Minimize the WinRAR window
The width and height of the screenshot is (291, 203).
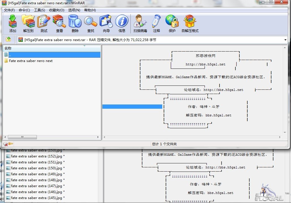[x=263, y=2]
